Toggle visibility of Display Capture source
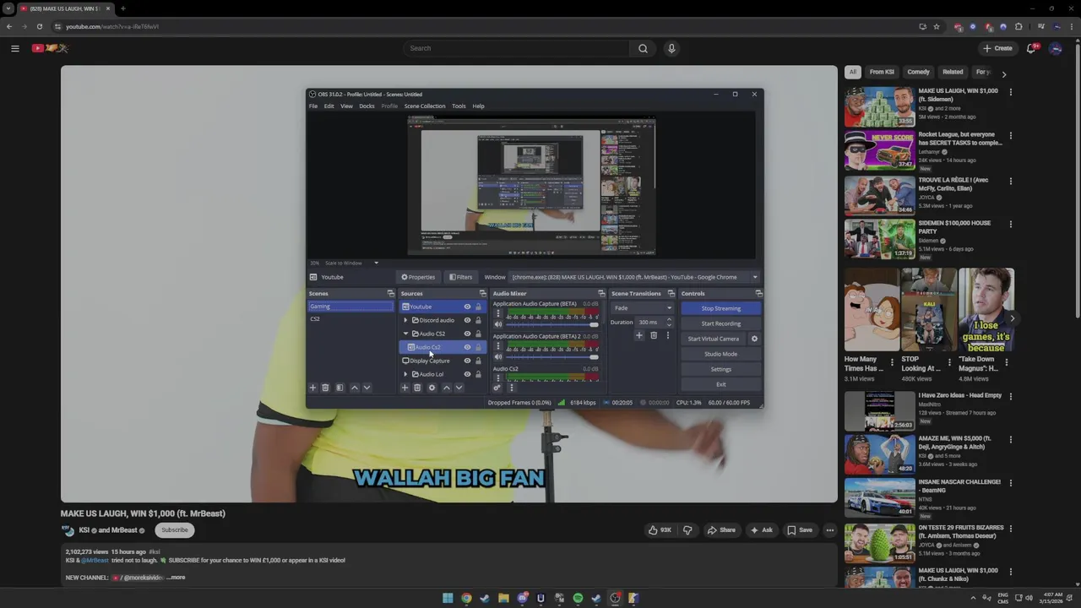Screen dimensions: 1081x608 (467, 361)
